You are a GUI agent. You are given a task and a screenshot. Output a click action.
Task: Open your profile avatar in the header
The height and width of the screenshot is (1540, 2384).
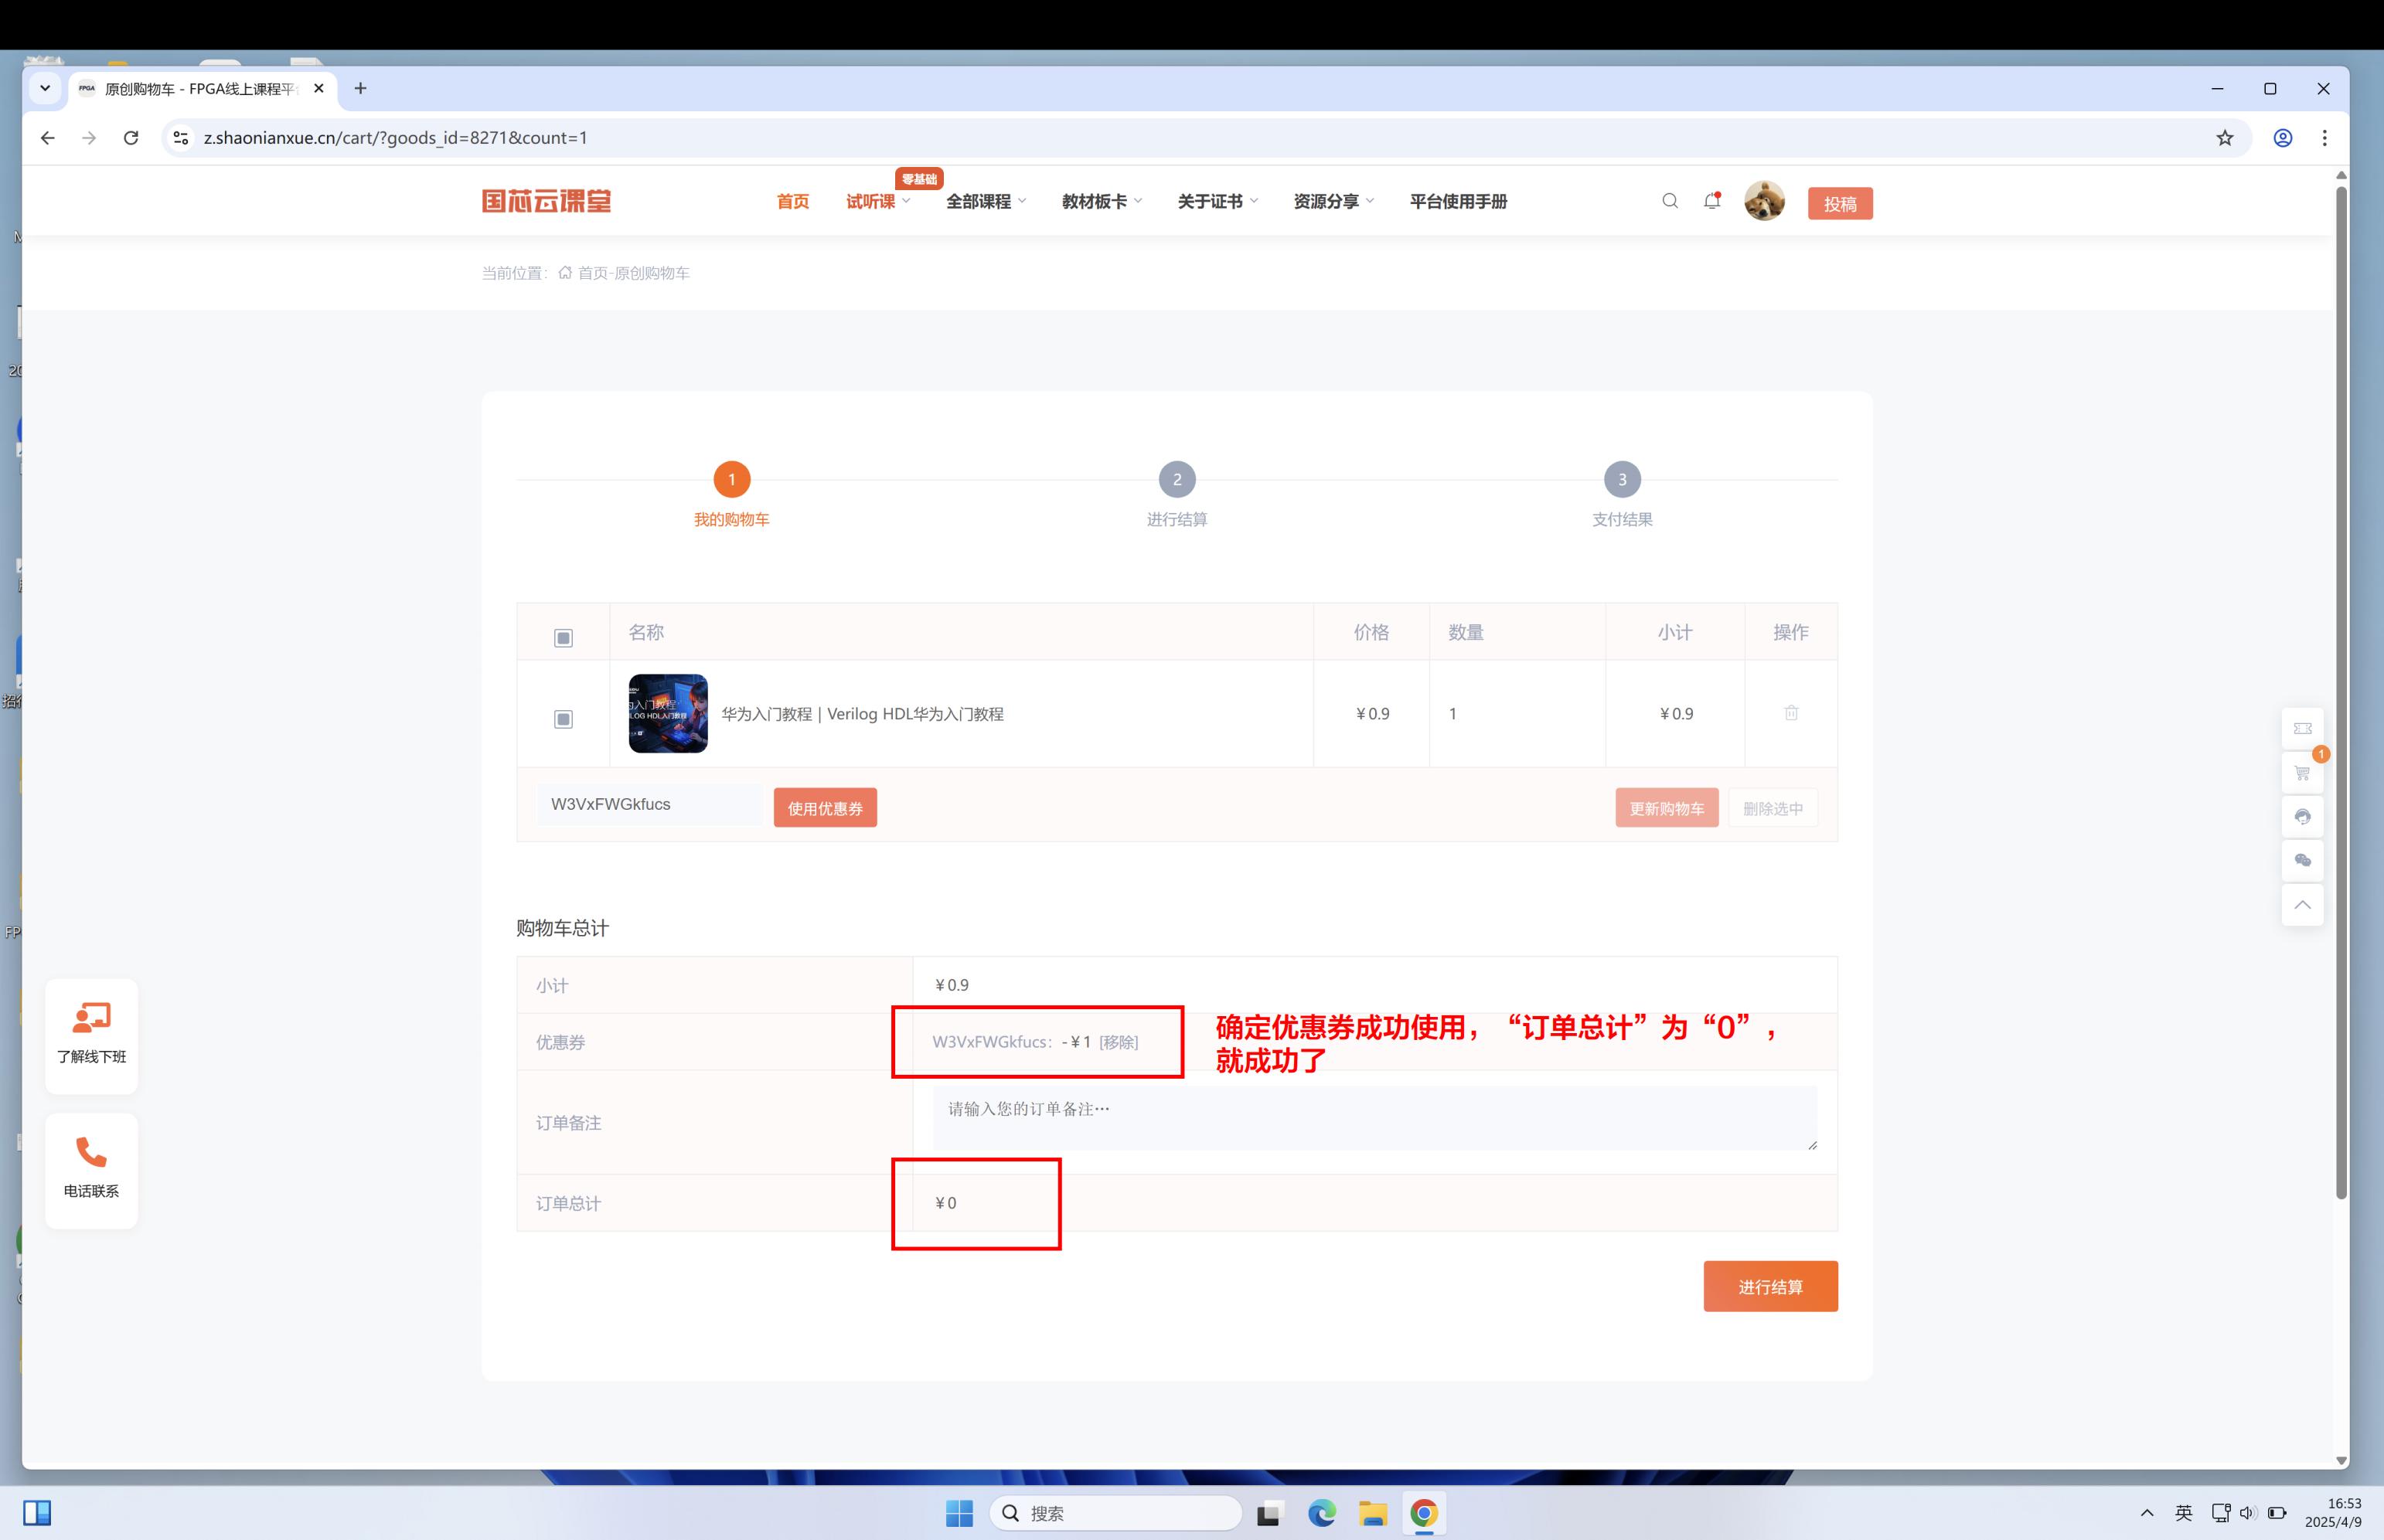(x=1766, y=200)
